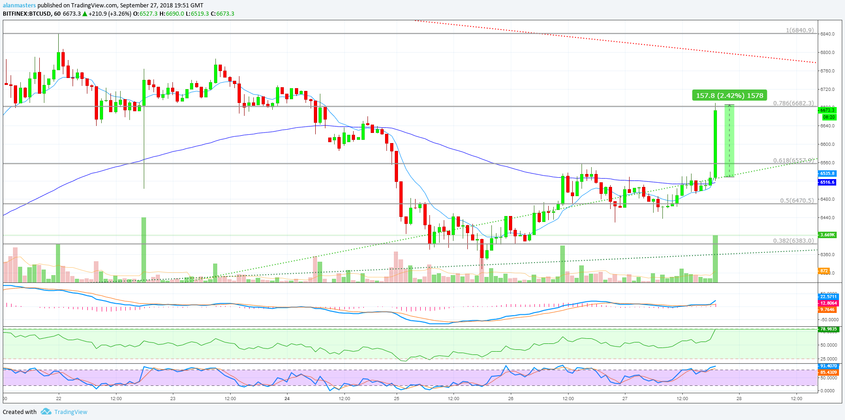Screen dimensions: 845x420
Task: Click the 6600.0 price axis label
Action: point(827,144)
